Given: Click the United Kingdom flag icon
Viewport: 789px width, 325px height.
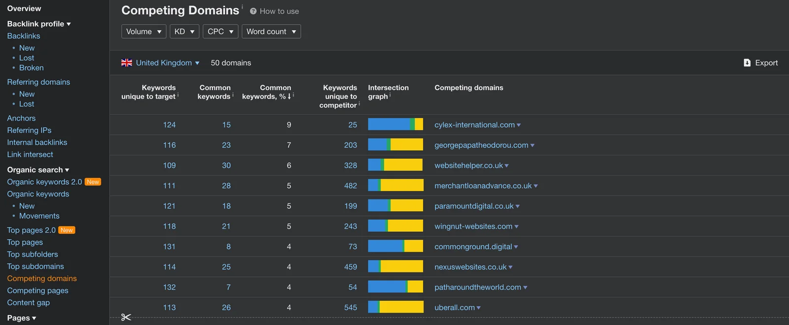Looking at the screenshot, I should (127, 63).
